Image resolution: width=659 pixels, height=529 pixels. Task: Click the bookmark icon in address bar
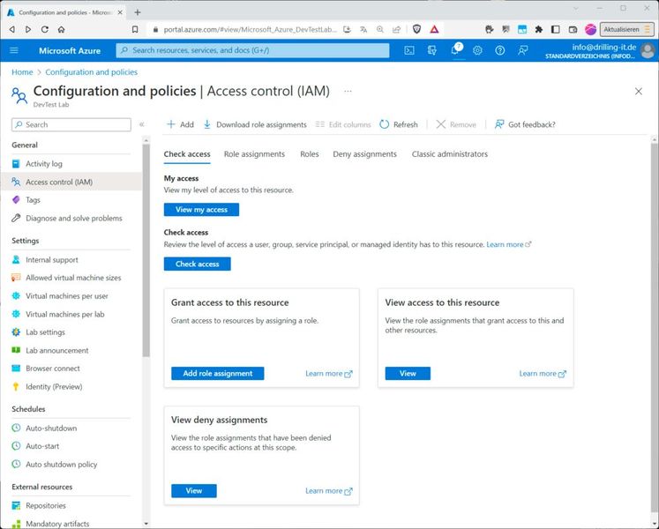click(135, 29)
